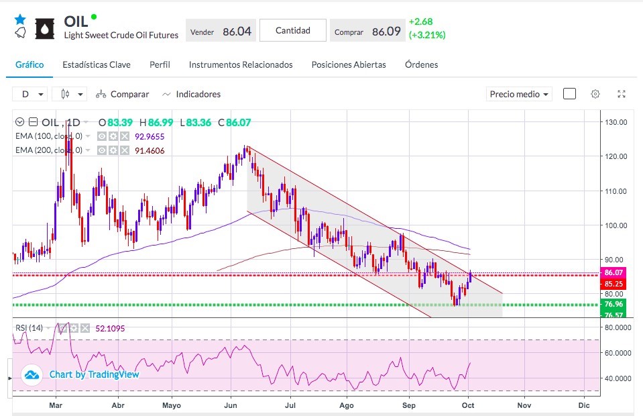The width and height of the screenshot is (643, 416).
Task: Click the RSI value 52.1095
Action: tap(111, 329)
